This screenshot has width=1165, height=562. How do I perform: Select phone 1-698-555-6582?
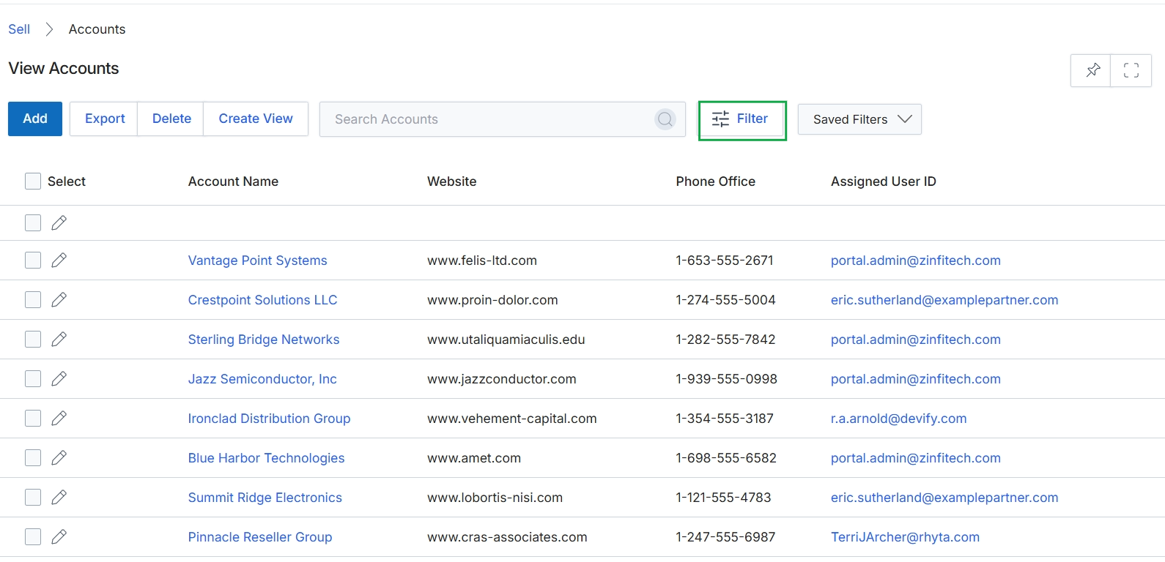click(x=726, y=458)
